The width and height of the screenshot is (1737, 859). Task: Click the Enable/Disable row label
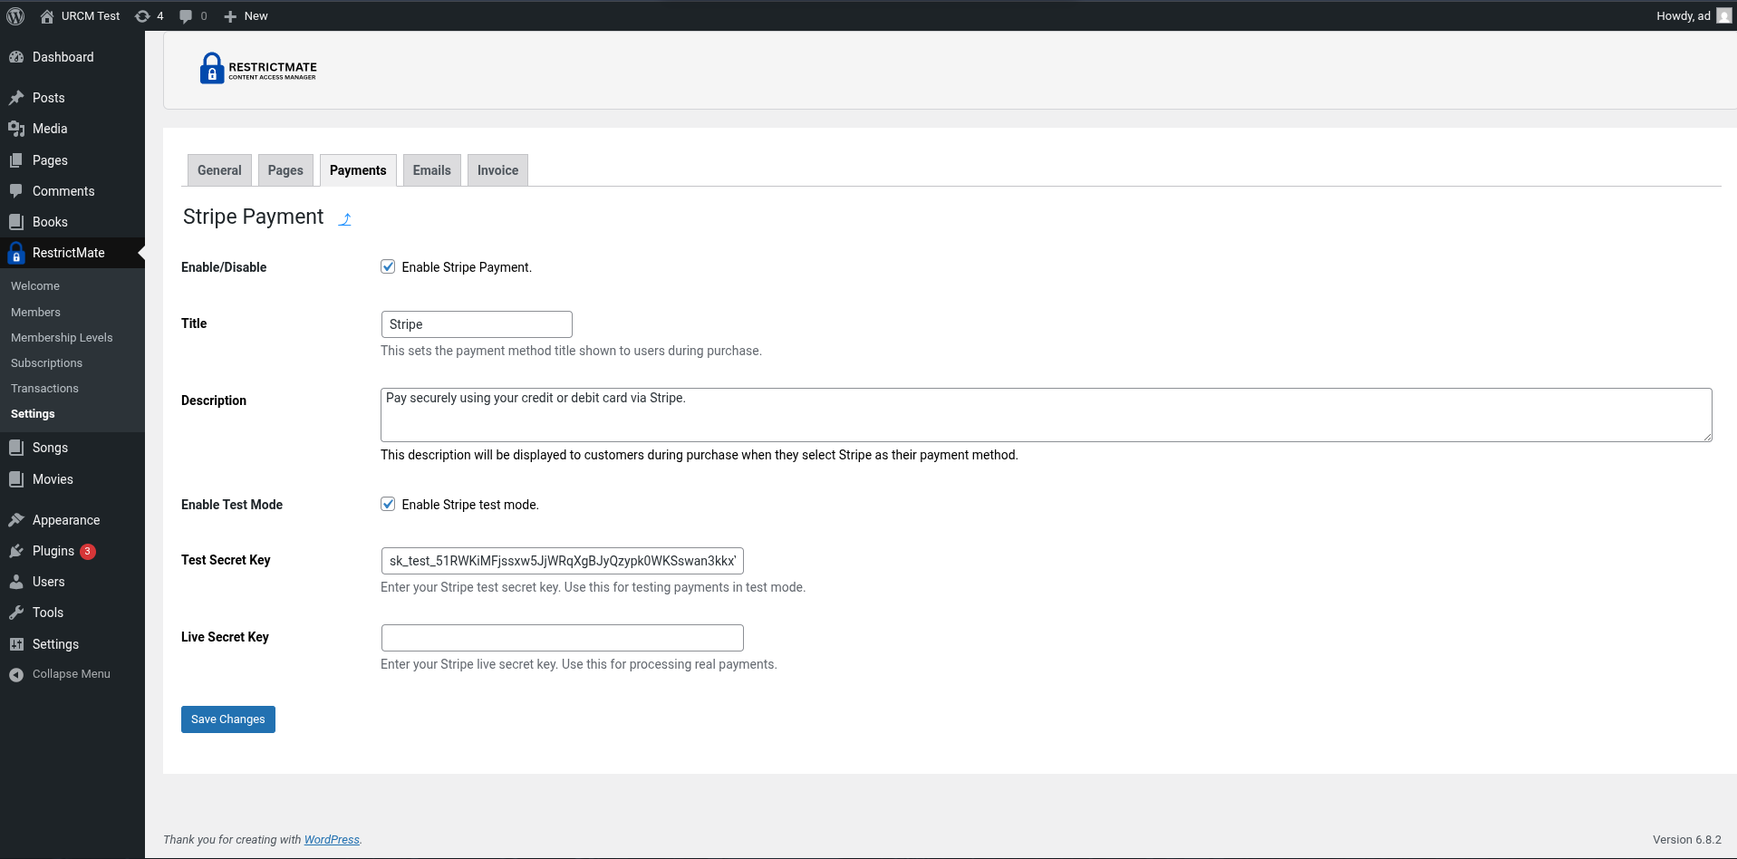click(224, 267)
